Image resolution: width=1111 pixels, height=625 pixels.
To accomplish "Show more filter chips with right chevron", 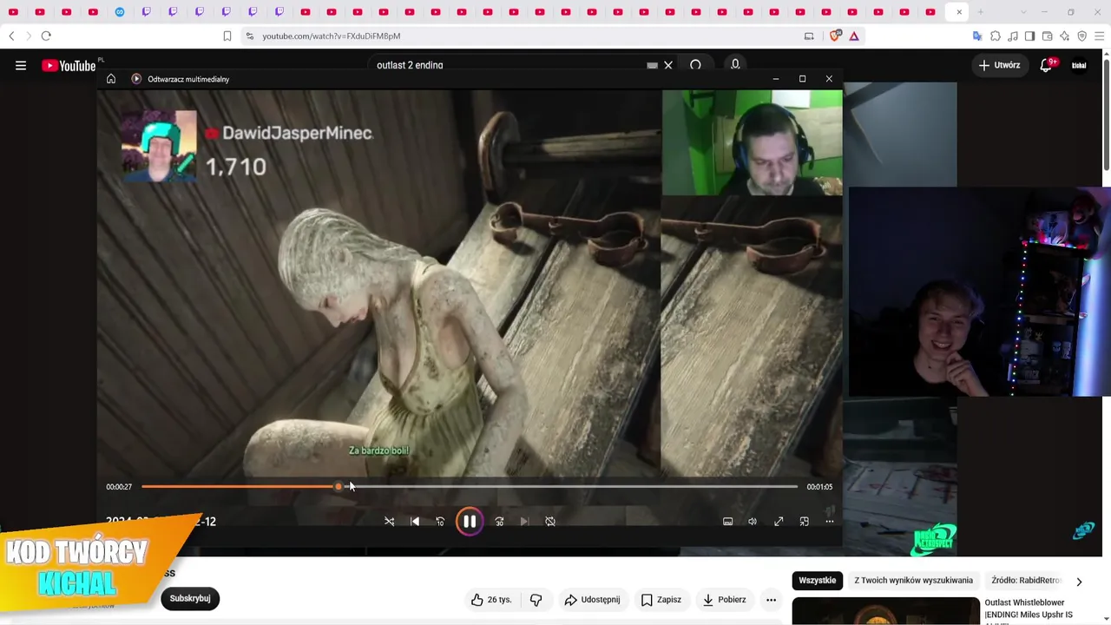I will [x=1079, y=581].
